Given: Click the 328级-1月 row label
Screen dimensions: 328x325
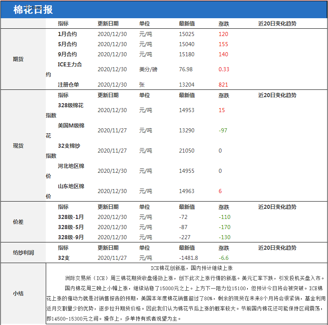Looking at the screenshot, I should pos(71,217).
